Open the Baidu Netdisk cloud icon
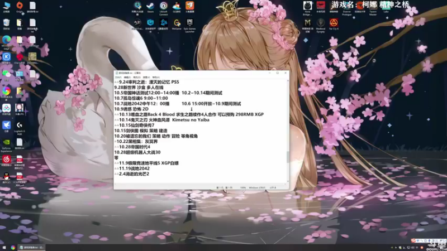This screenshot has height=251, width=447. pyautogui.click(x=6, y=109)
